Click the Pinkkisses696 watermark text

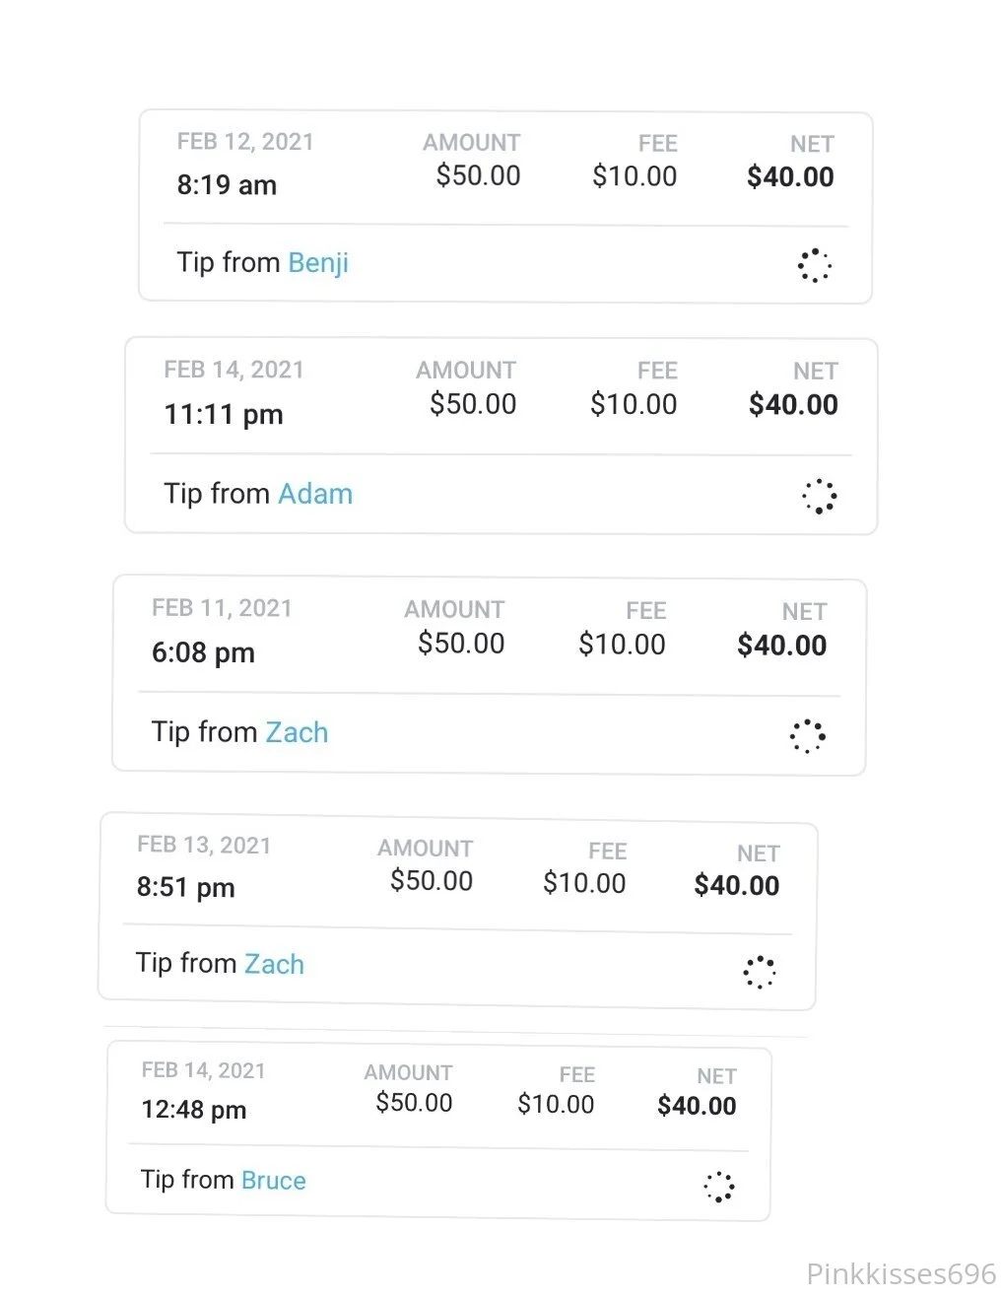click(x=901, y=1273)
